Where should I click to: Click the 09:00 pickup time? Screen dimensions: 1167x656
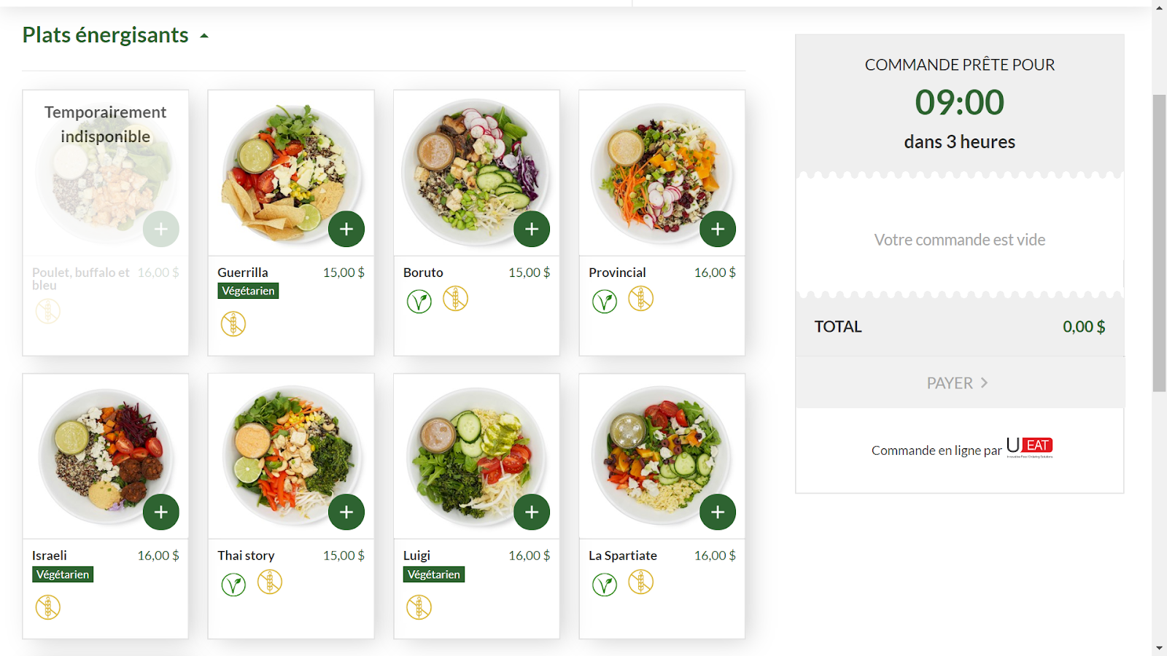959,102
